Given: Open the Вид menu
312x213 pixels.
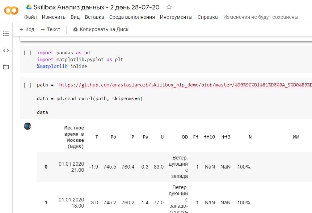Looking at the screenshot, I should [75, 17].
